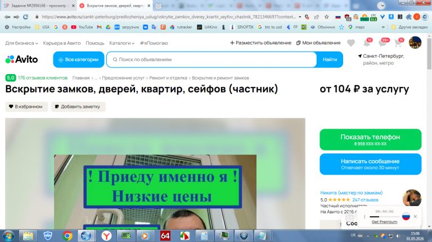Open the SINOPTIK bookmark
The image size is (432, 242).
(x=242, y=27)
